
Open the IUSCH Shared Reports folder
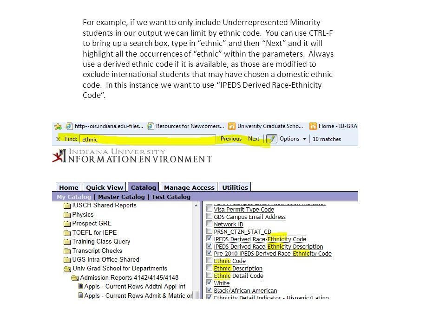click(x=100, y=206)
